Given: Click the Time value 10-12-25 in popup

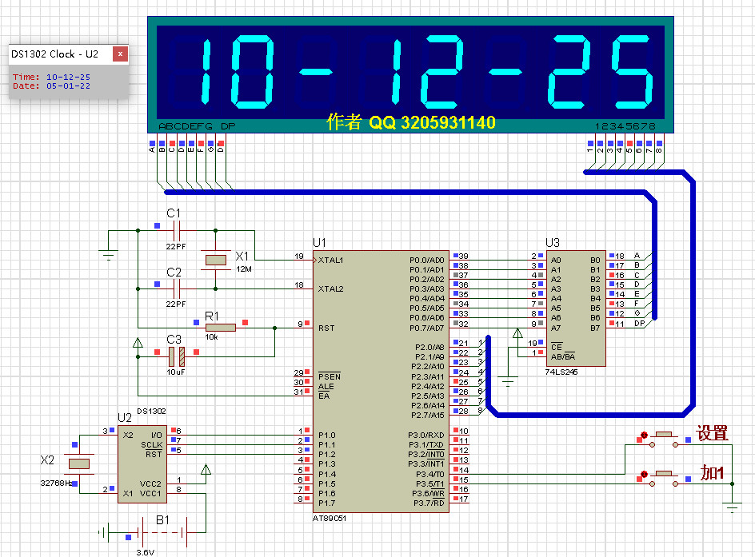Looking at the screenshot, I should click(x=68, y=77).
